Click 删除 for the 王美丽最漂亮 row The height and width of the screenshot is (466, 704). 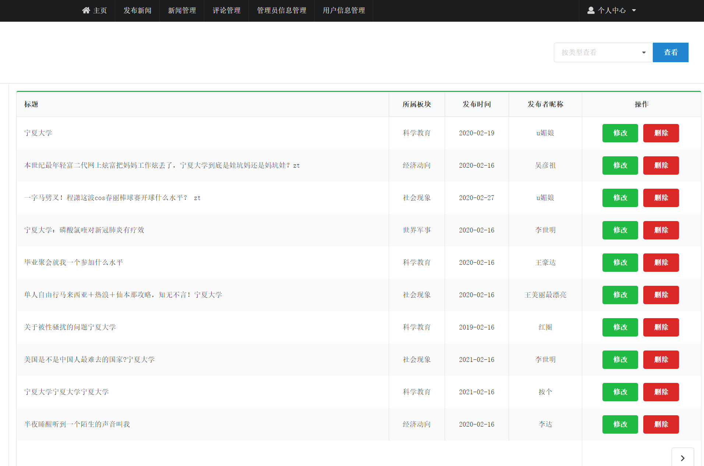coord(661,295)
